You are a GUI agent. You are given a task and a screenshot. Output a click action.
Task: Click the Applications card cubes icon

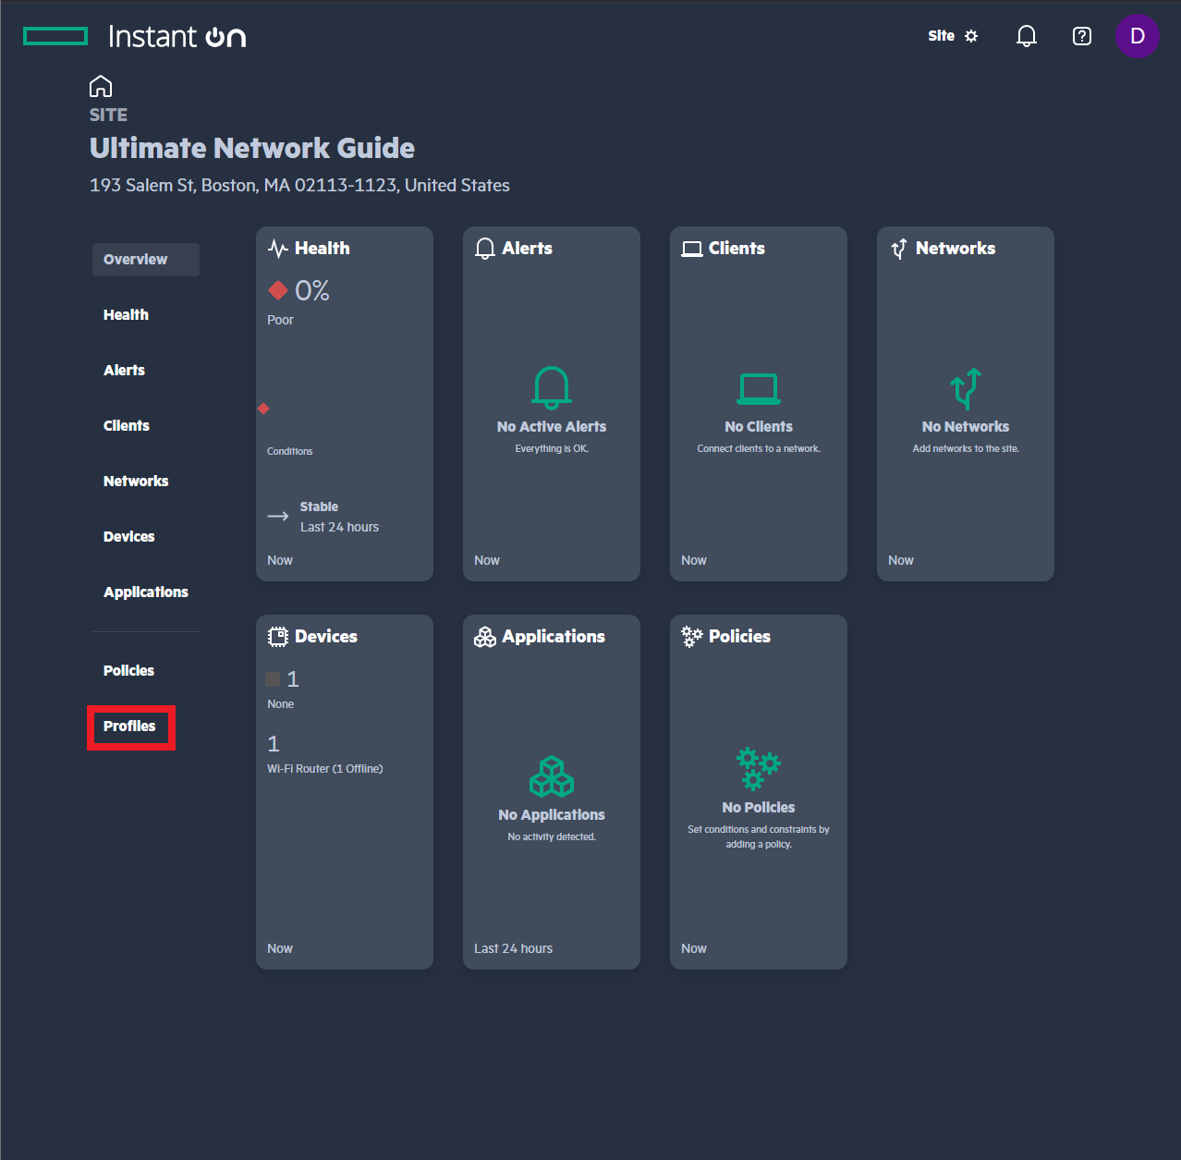coord(485,637)
